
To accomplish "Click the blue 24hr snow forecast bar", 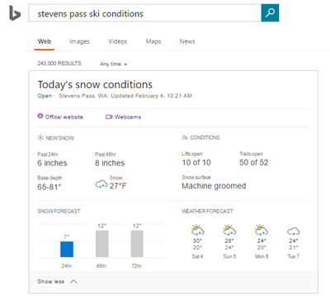I will tap(67, 250).
